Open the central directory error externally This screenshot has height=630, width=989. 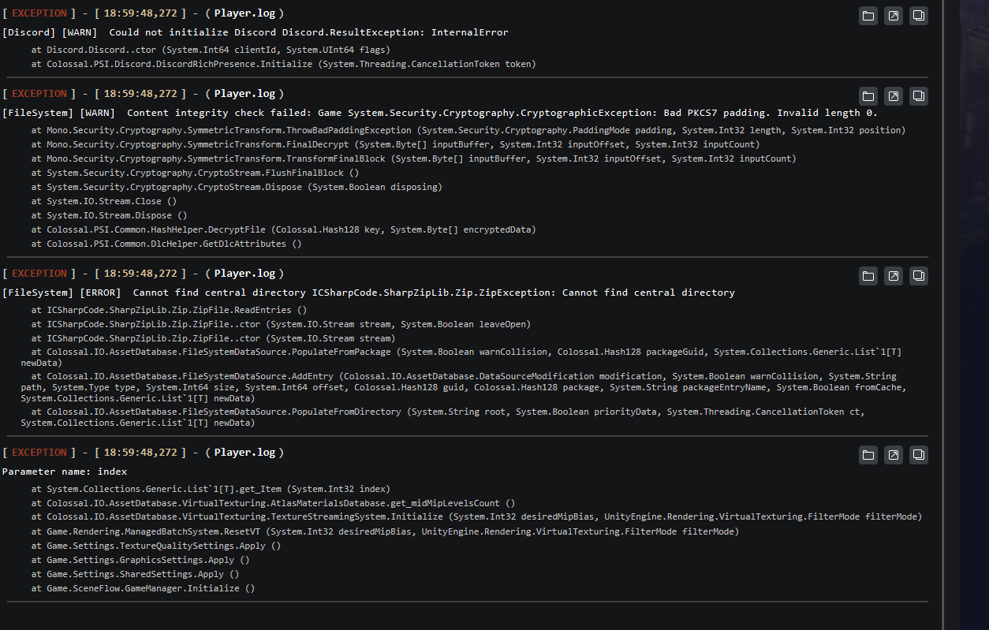tap(893, 275)
